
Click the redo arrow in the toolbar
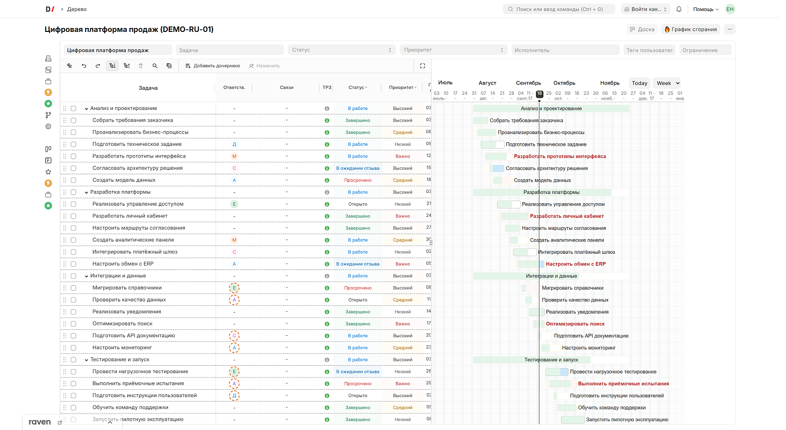pos(98,66)
